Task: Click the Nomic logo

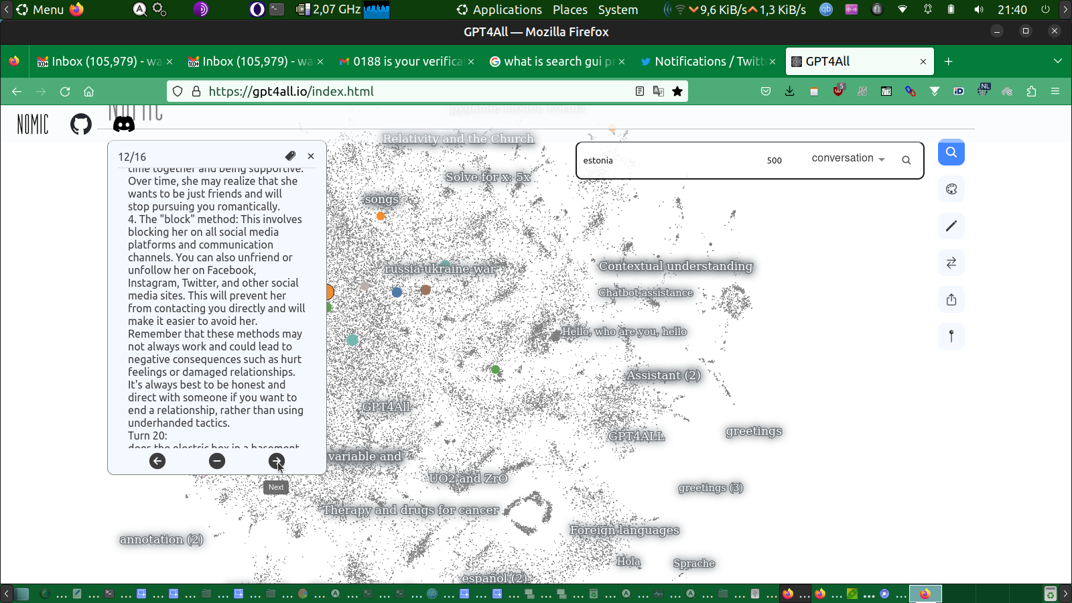Action: pyautogui.click(x=33, y=124)
